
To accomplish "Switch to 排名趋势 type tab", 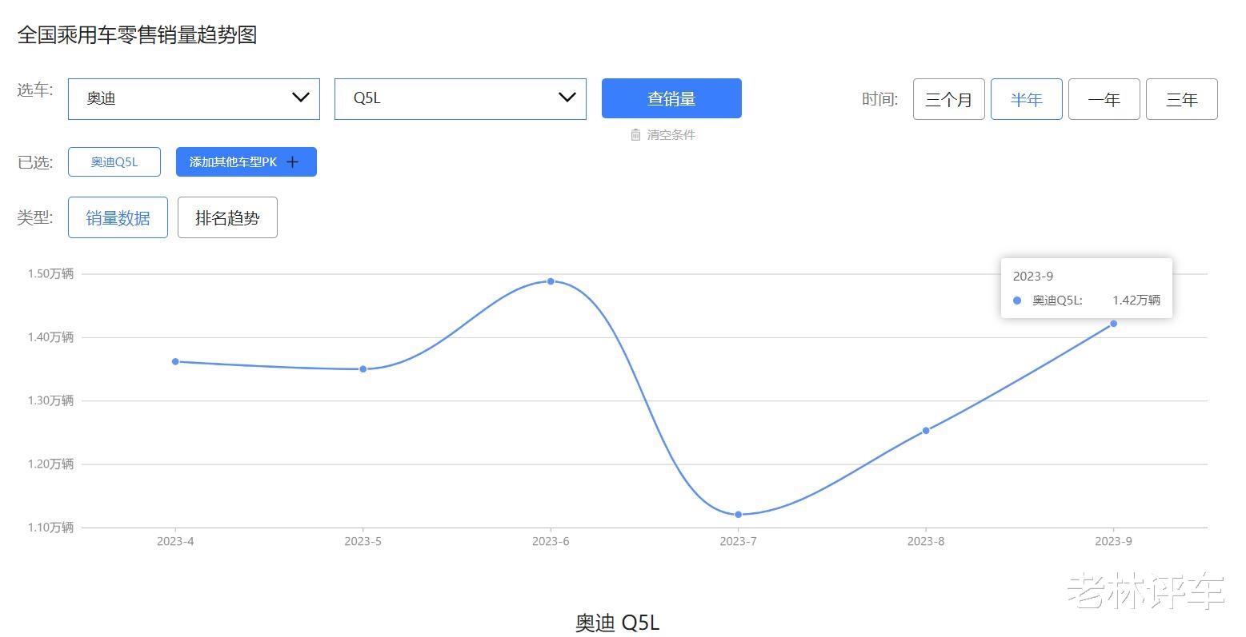I will point(227,217).
